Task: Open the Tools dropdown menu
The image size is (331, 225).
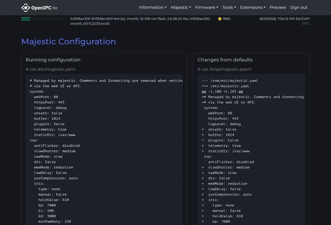Action: [x=229, y=7]
